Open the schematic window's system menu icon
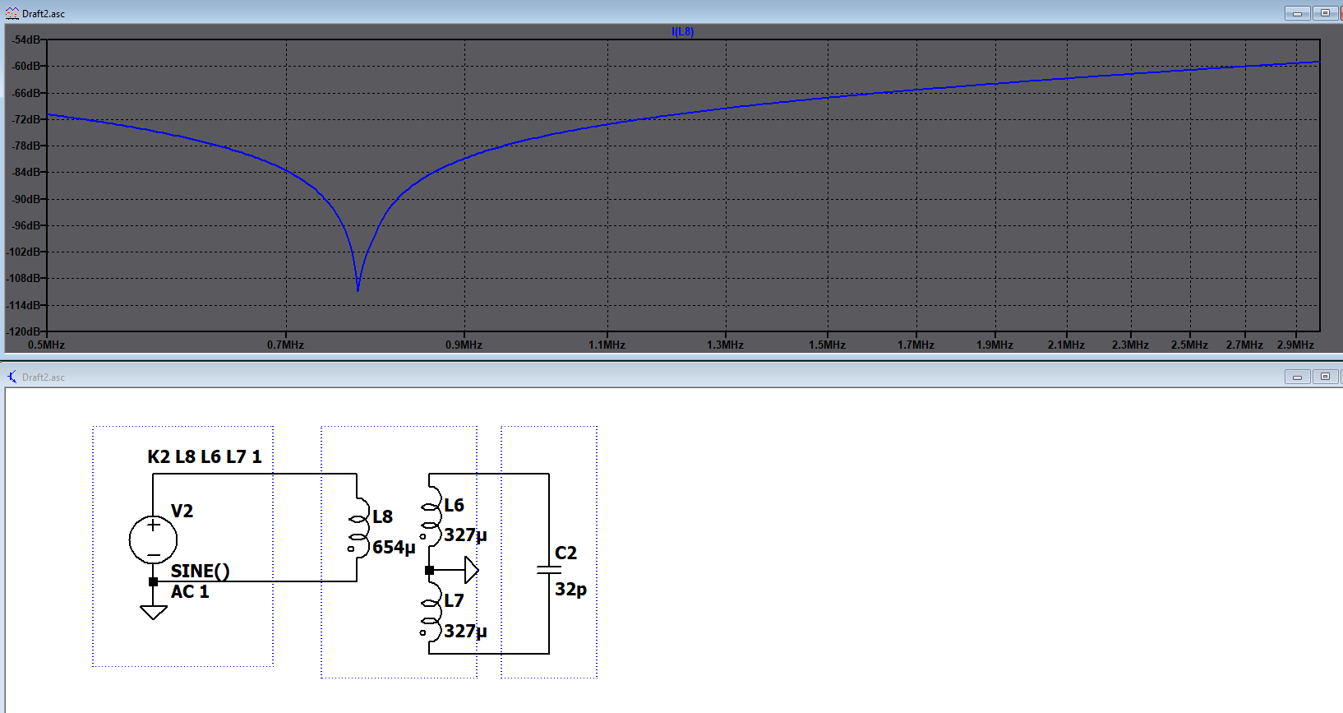 12,377
